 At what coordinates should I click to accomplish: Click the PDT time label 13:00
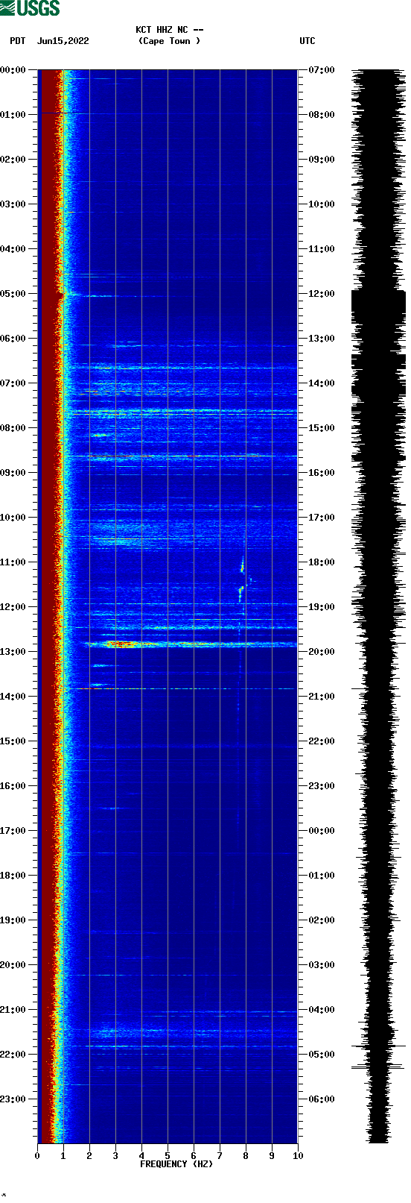click(13, 652)
